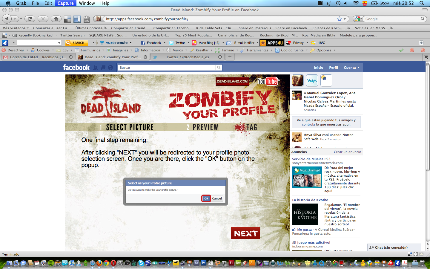
Task: Expand the Cookies developer menu
Action: pos(43,50)
